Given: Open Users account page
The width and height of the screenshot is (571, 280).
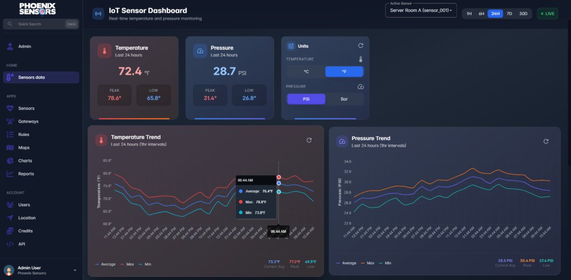Looking at the screenshot, I should [x=41, y=205].
